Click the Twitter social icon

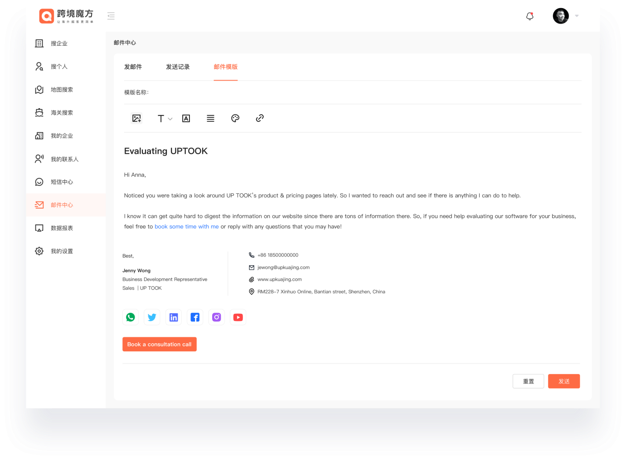(152, 317)
